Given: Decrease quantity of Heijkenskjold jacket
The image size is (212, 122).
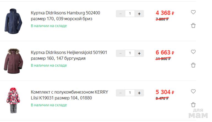Looking at the screenshot, I should click(x=120, y=53).
